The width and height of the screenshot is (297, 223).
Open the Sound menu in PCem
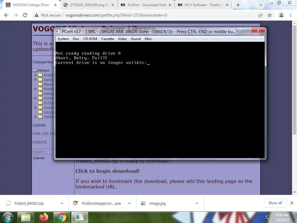(136, 39)
